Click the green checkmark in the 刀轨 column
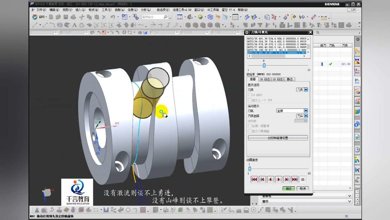 [x=330, y=64]
